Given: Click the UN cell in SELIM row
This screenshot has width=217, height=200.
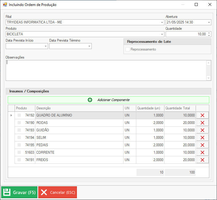Looking at the screenshot, I should click(130, 138).
